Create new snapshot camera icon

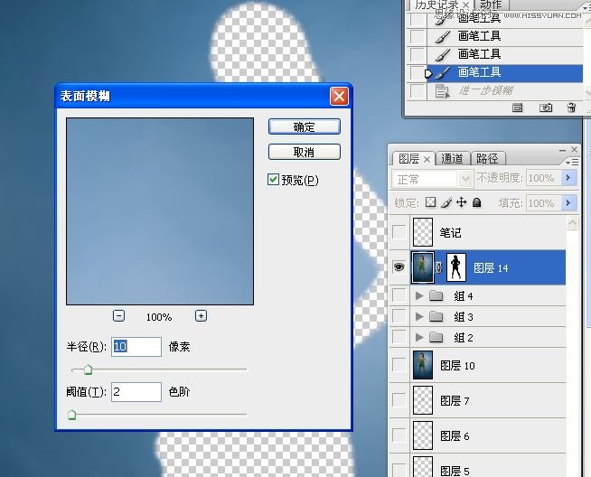(x=546, y=108)
